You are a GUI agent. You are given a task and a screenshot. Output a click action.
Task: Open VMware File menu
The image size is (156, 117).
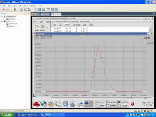[4, 6]
